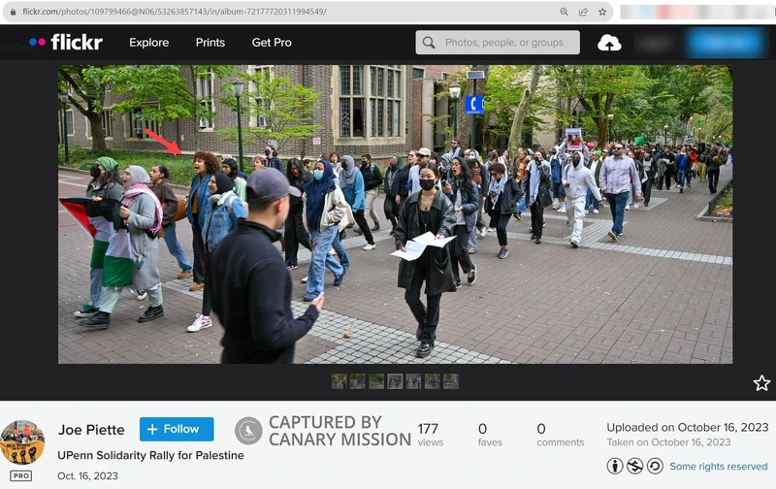Open the Explore menu
This screenshot has height=489, width=776.
pos(148,43)
